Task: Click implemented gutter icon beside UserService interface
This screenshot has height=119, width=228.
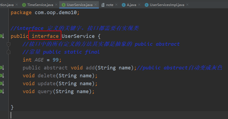Action: [x=2, y=36]
